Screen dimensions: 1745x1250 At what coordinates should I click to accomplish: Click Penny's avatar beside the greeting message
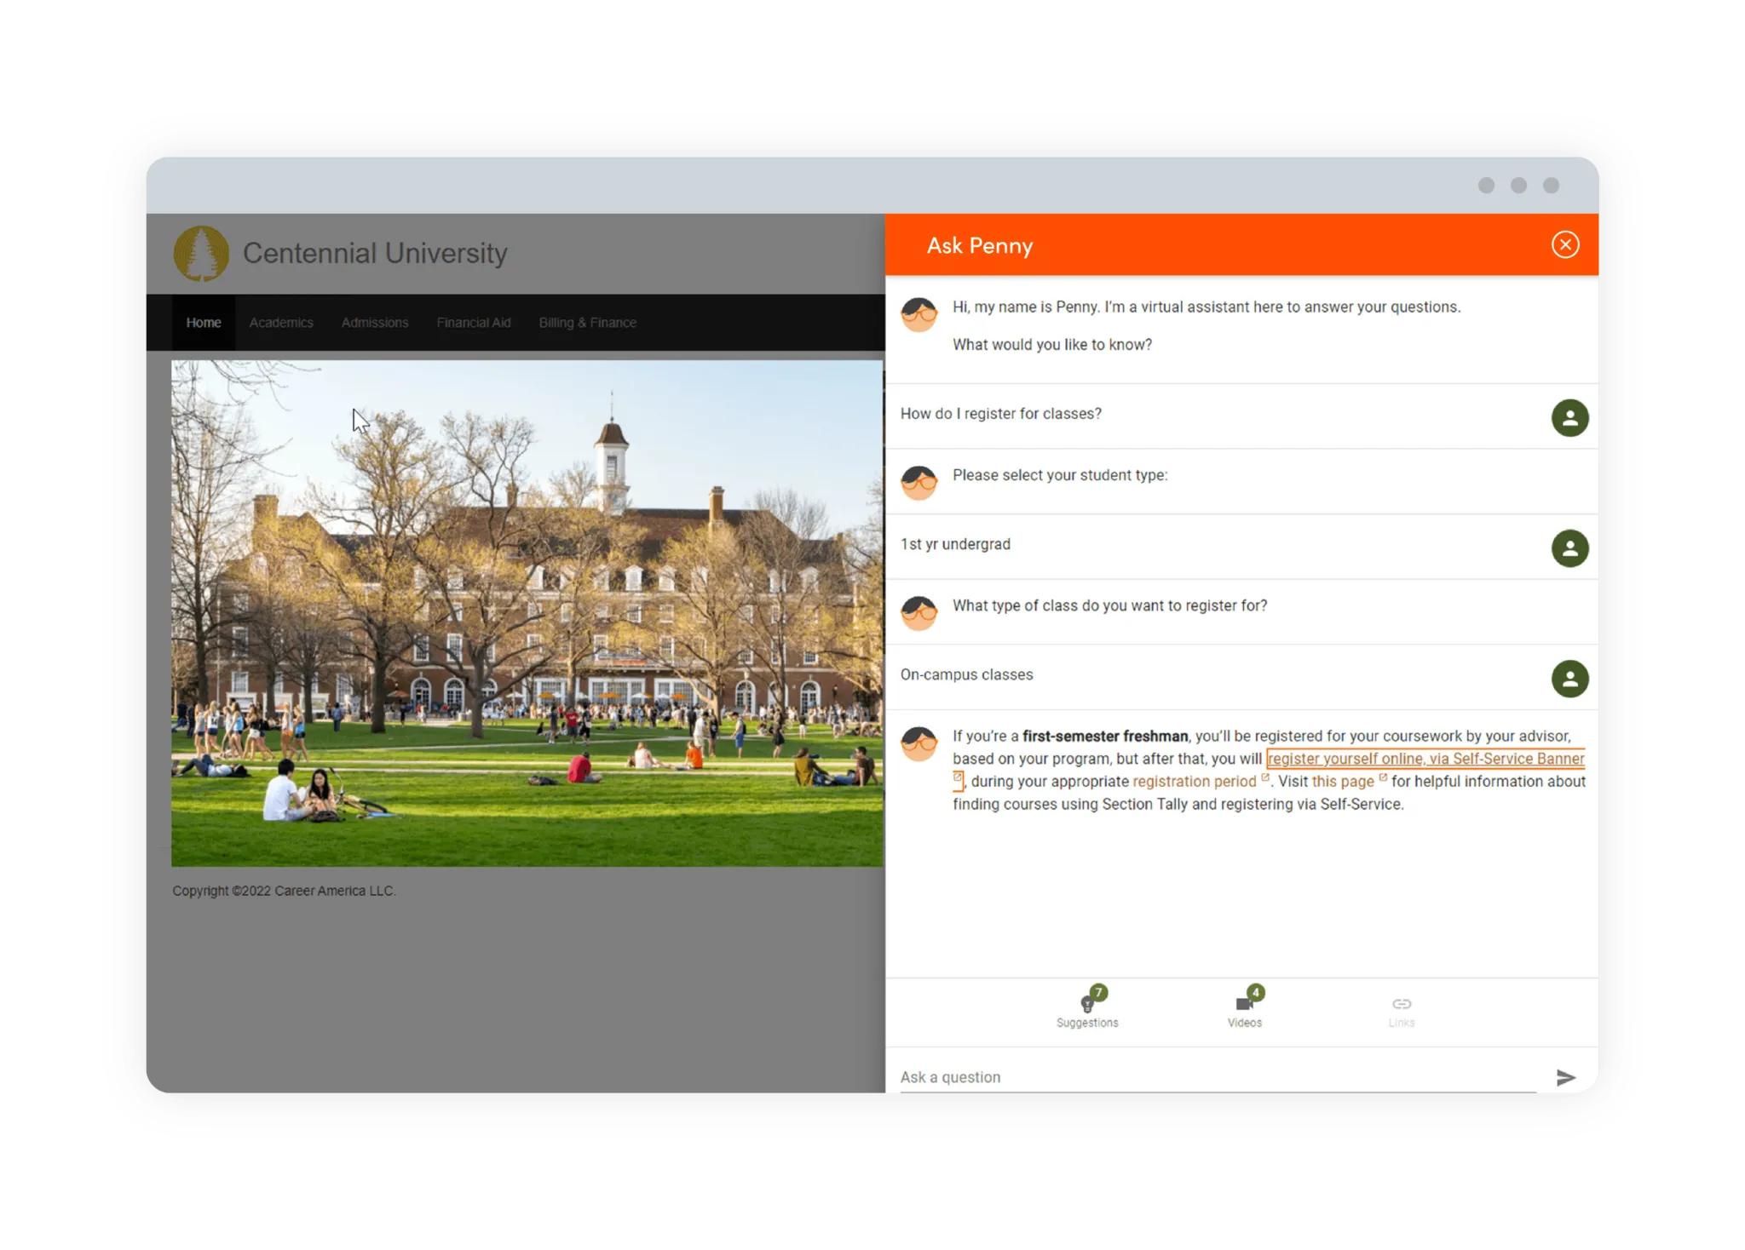point(919,315)
